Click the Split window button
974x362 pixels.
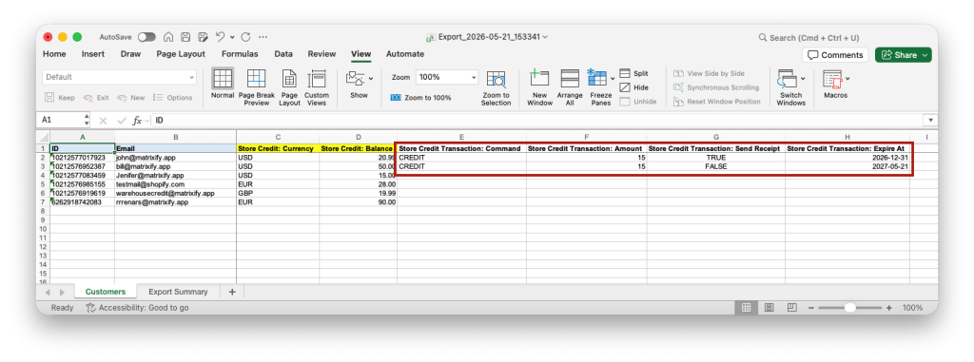(633, 73)
